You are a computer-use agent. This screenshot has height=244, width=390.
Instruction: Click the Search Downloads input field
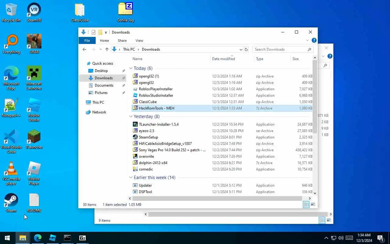[x=283, y=49]
